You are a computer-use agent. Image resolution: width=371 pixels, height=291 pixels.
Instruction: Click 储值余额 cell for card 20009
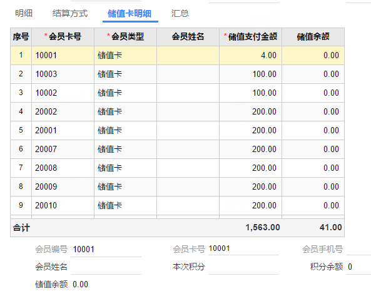pos(313,186)
